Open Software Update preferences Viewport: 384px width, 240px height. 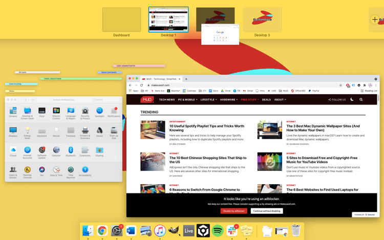pos(42,152)
